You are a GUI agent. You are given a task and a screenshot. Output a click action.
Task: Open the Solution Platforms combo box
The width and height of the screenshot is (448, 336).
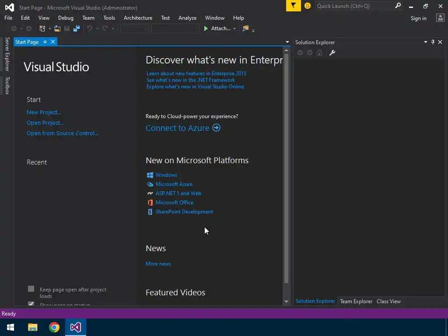(x=175, y=28)
